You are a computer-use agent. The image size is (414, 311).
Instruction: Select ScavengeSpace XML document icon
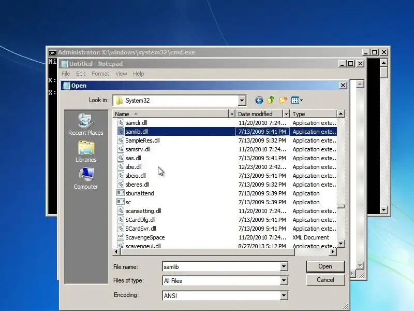(121, 237)
